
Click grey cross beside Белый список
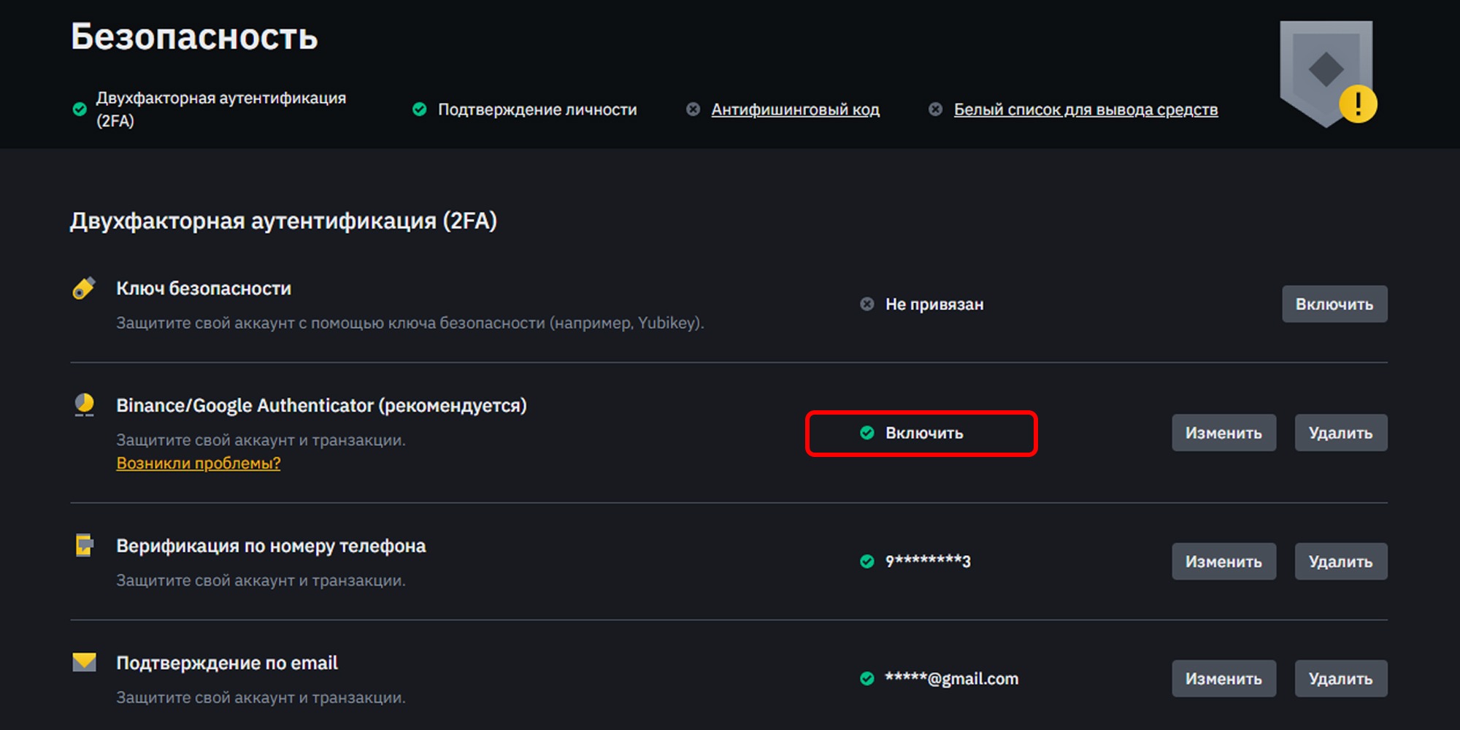[935, 109]
